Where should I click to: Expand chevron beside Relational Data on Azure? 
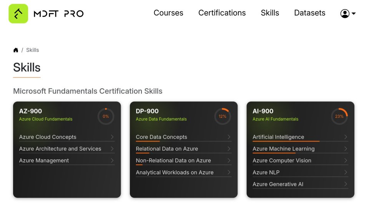(229, 149)
